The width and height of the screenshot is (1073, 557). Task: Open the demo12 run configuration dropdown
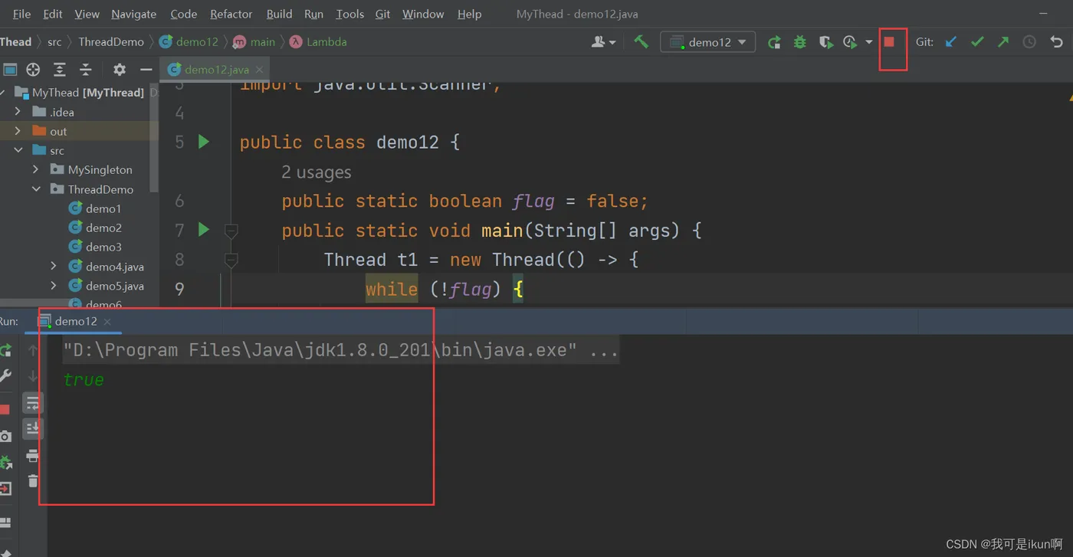tap(708, 42)
